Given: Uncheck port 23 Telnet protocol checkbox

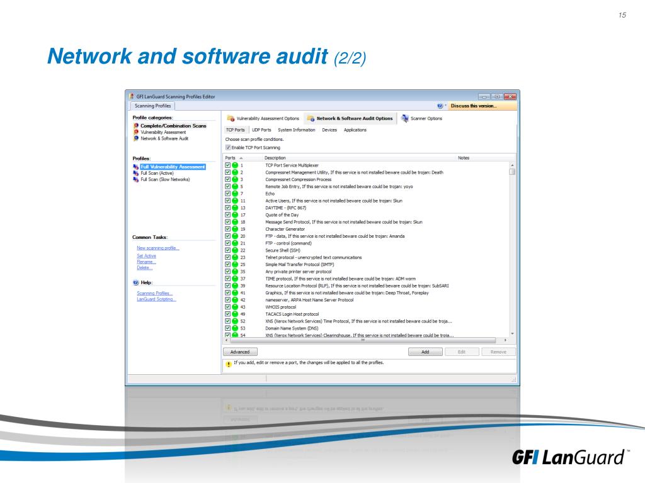Looking at the screenshot, I should pos(227,257).
